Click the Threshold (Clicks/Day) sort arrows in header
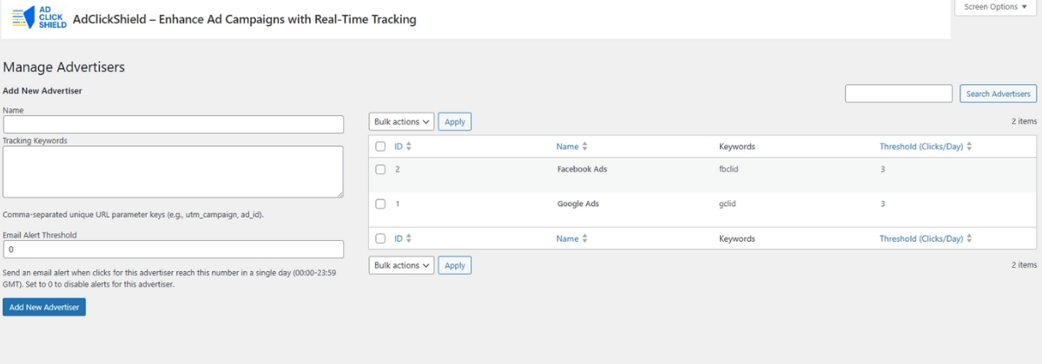Screen dimensions: 1042x364 click(x=969, y=147)
